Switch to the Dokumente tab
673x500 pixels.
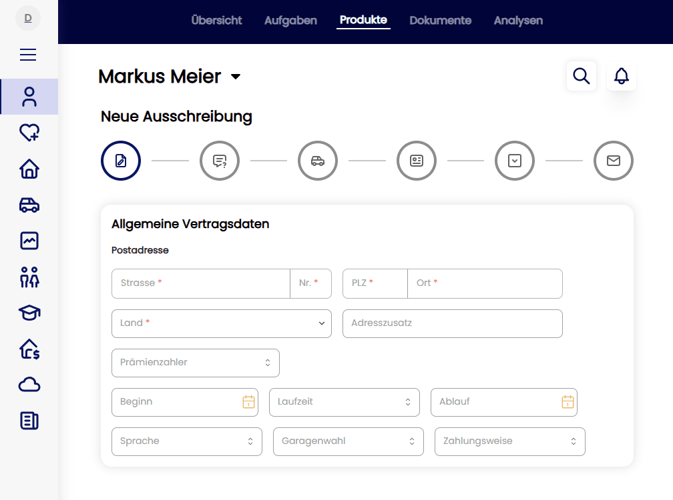coord(440,21)
